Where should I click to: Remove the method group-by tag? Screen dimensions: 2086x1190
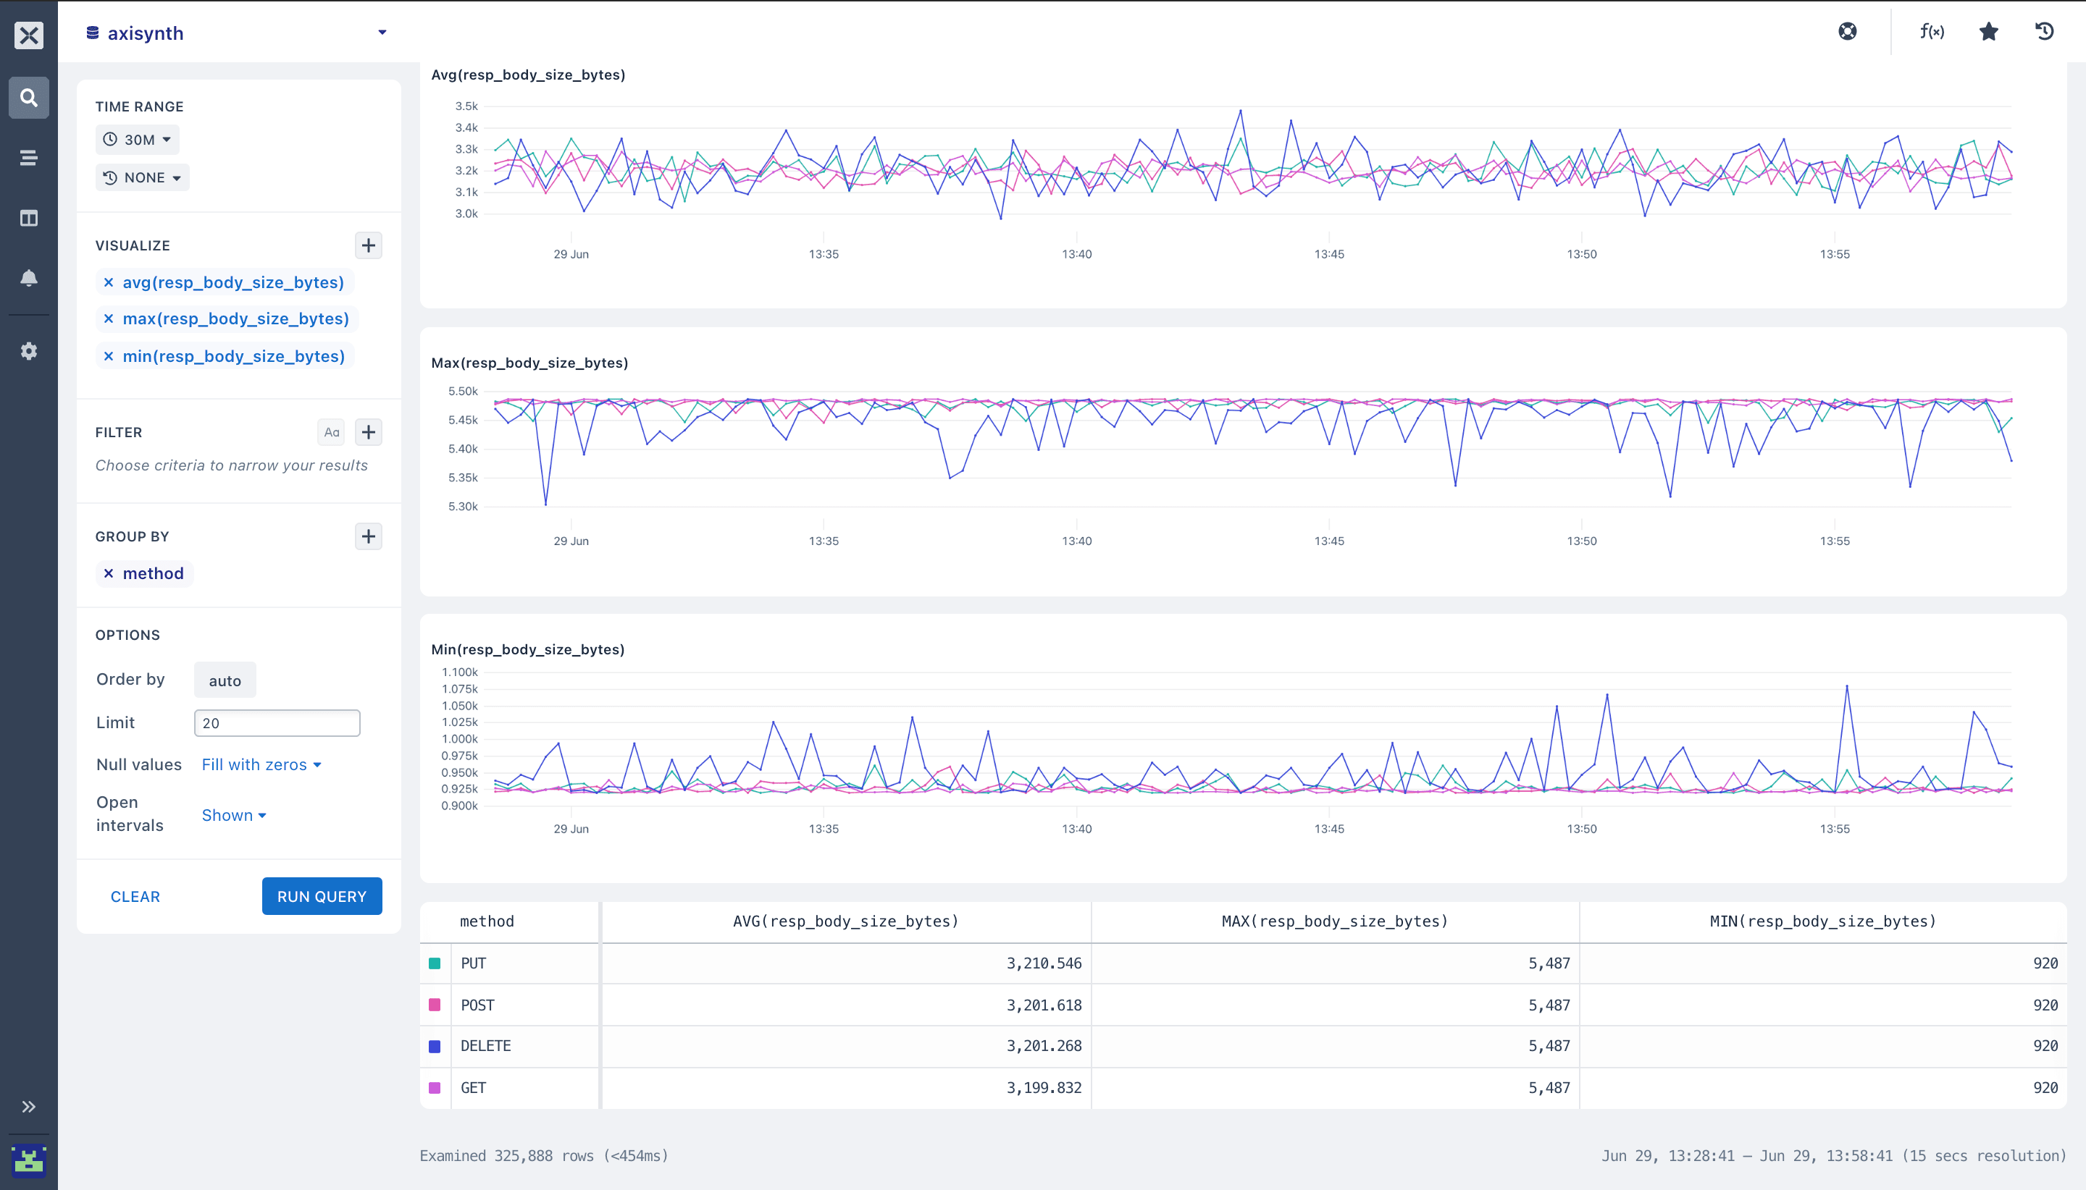point(109,574)
